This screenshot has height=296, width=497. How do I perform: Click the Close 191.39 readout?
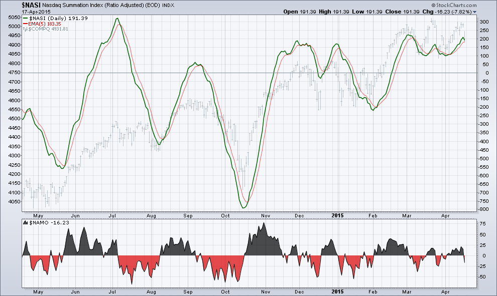click(x=402, y=12)
